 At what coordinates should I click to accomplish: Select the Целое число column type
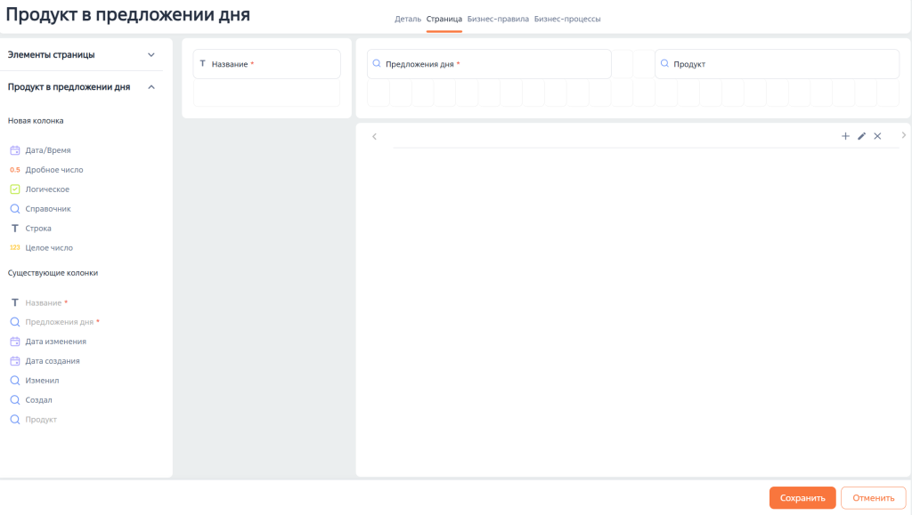[x=49, y=248]
